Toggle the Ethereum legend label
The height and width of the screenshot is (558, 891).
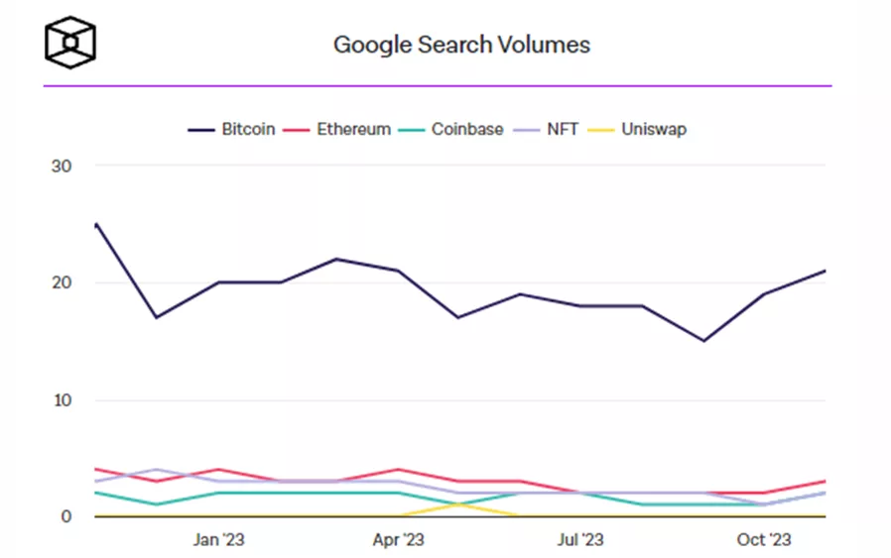pos(353,130)
